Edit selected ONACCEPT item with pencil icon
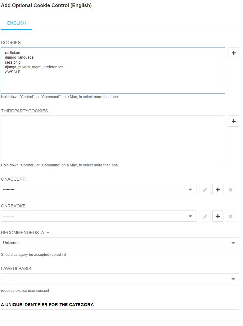Viewport: 243px width, 326px height. [205, 190]
